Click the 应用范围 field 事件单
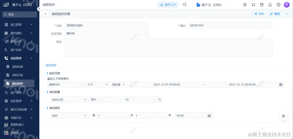 [107, 34]
